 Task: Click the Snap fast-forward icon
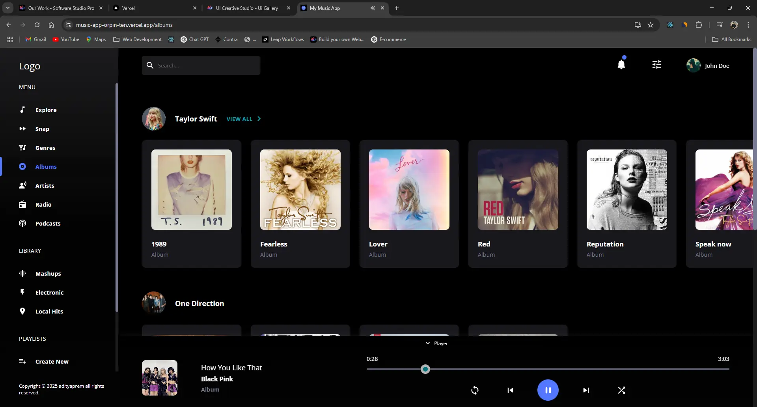pos(22,129)
